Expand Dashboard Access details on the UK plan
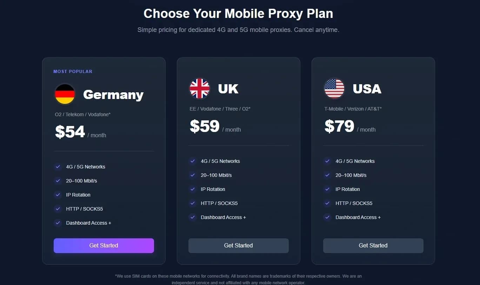Viewport: 480px width, 285px height. tap(224, 217)
